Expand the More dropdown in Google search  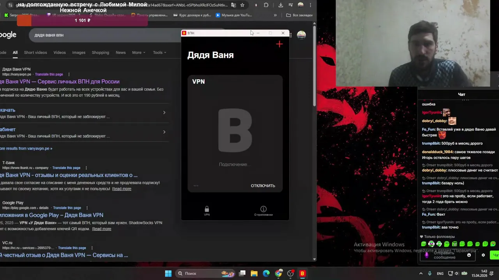pos(138,52)
